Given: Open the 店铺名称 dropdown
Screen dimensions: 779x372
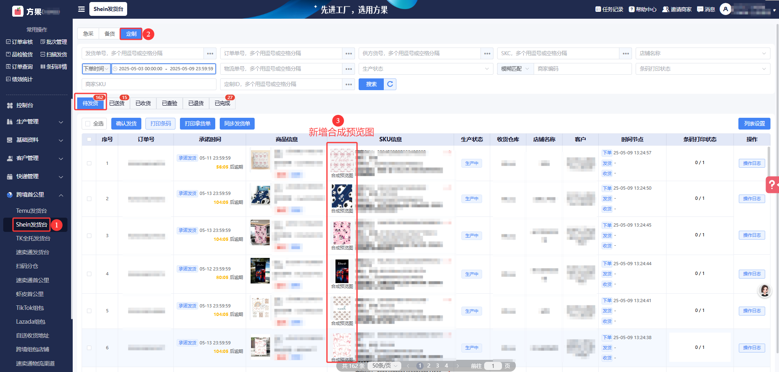Looking at the screenshot, I should coord(703,53).
